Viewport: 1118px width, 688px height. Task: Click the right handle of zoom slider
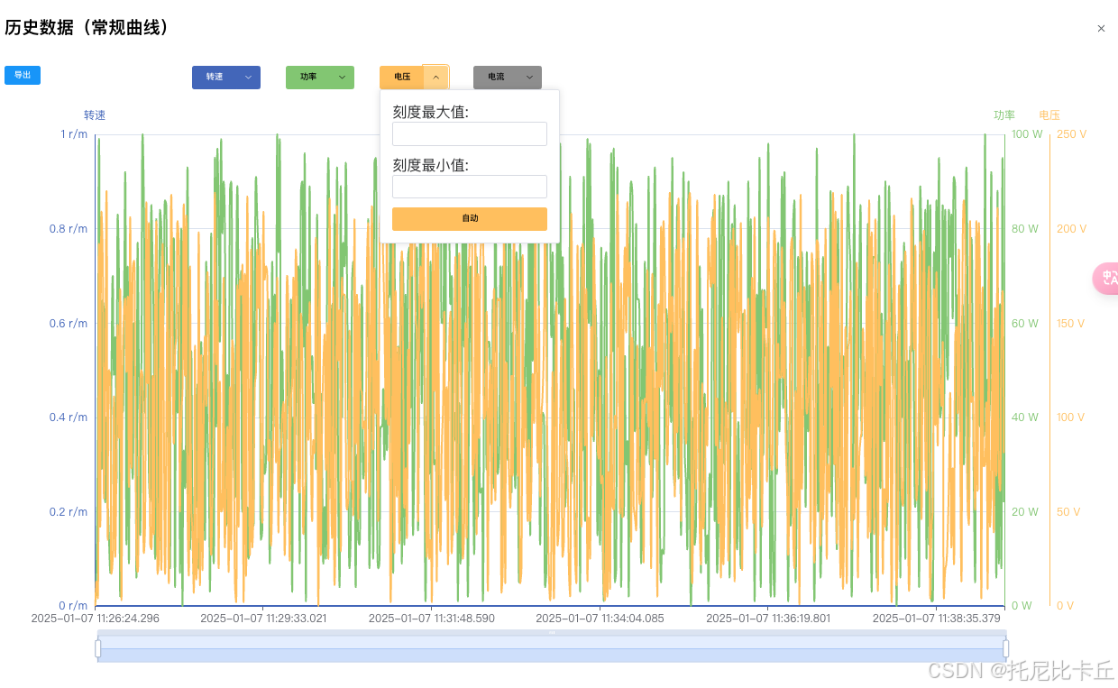click(1005, 647)
